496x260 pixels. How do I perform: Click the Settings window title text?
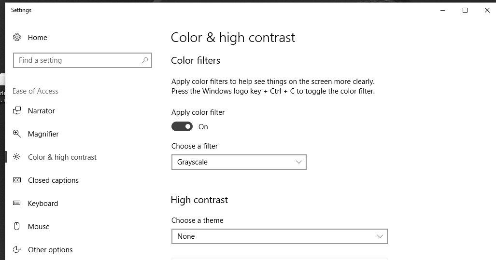[21, 10]
